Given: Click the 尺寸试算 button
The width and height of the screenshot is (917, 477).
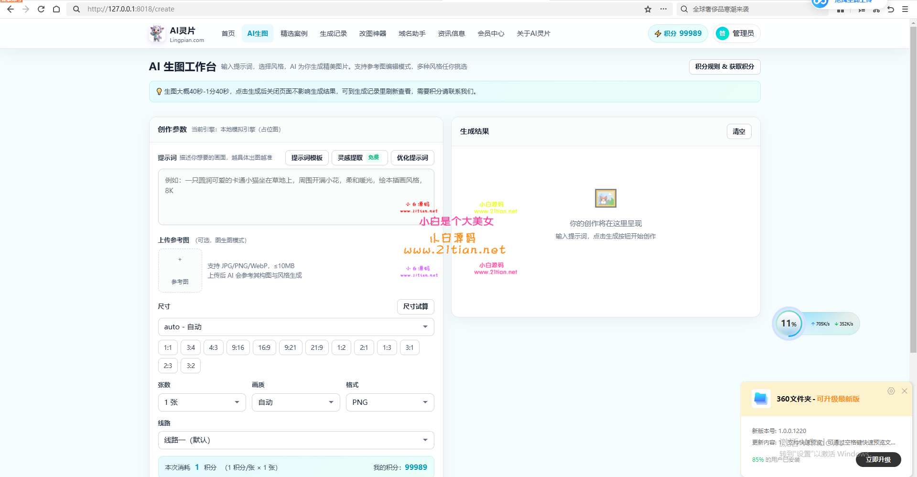Looking at the screenshot, I should [415, 306].
